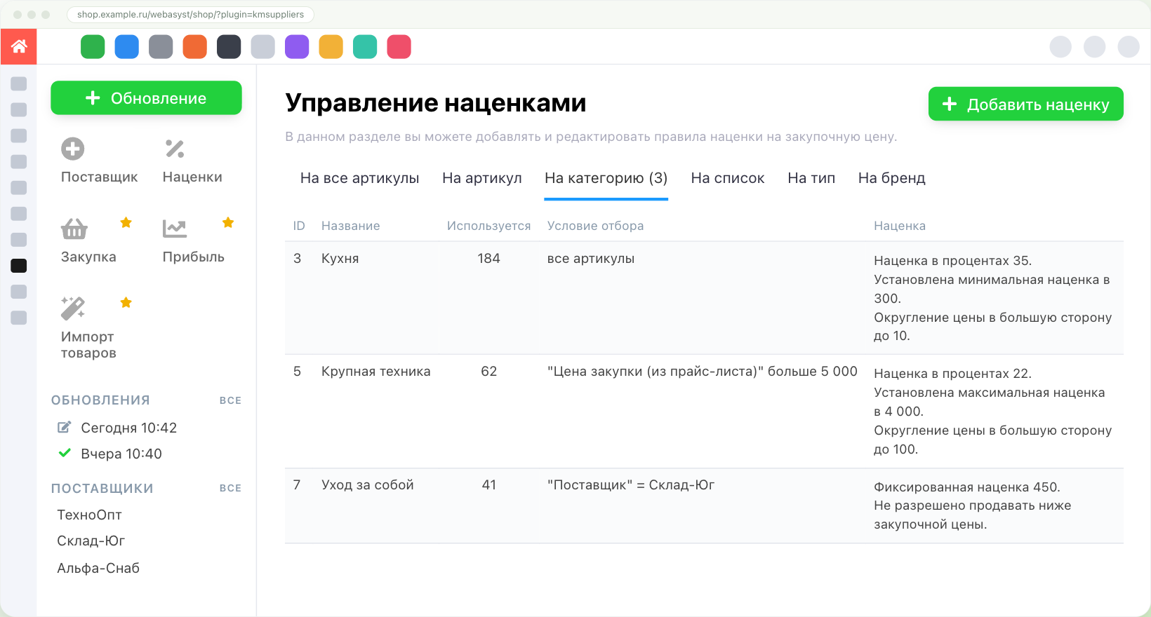Open supplier ТехноОпт
The height and width of the screenshot is (617, 1151).
90,515
